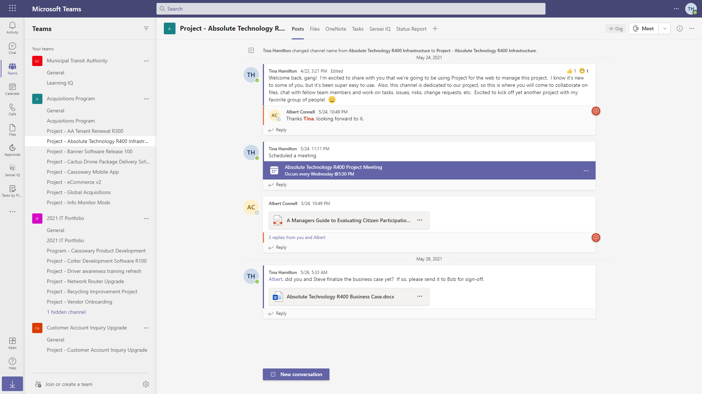Reply to the Business Case post
This screenshot has height=394, width=702.
click(x=278, y=313)
